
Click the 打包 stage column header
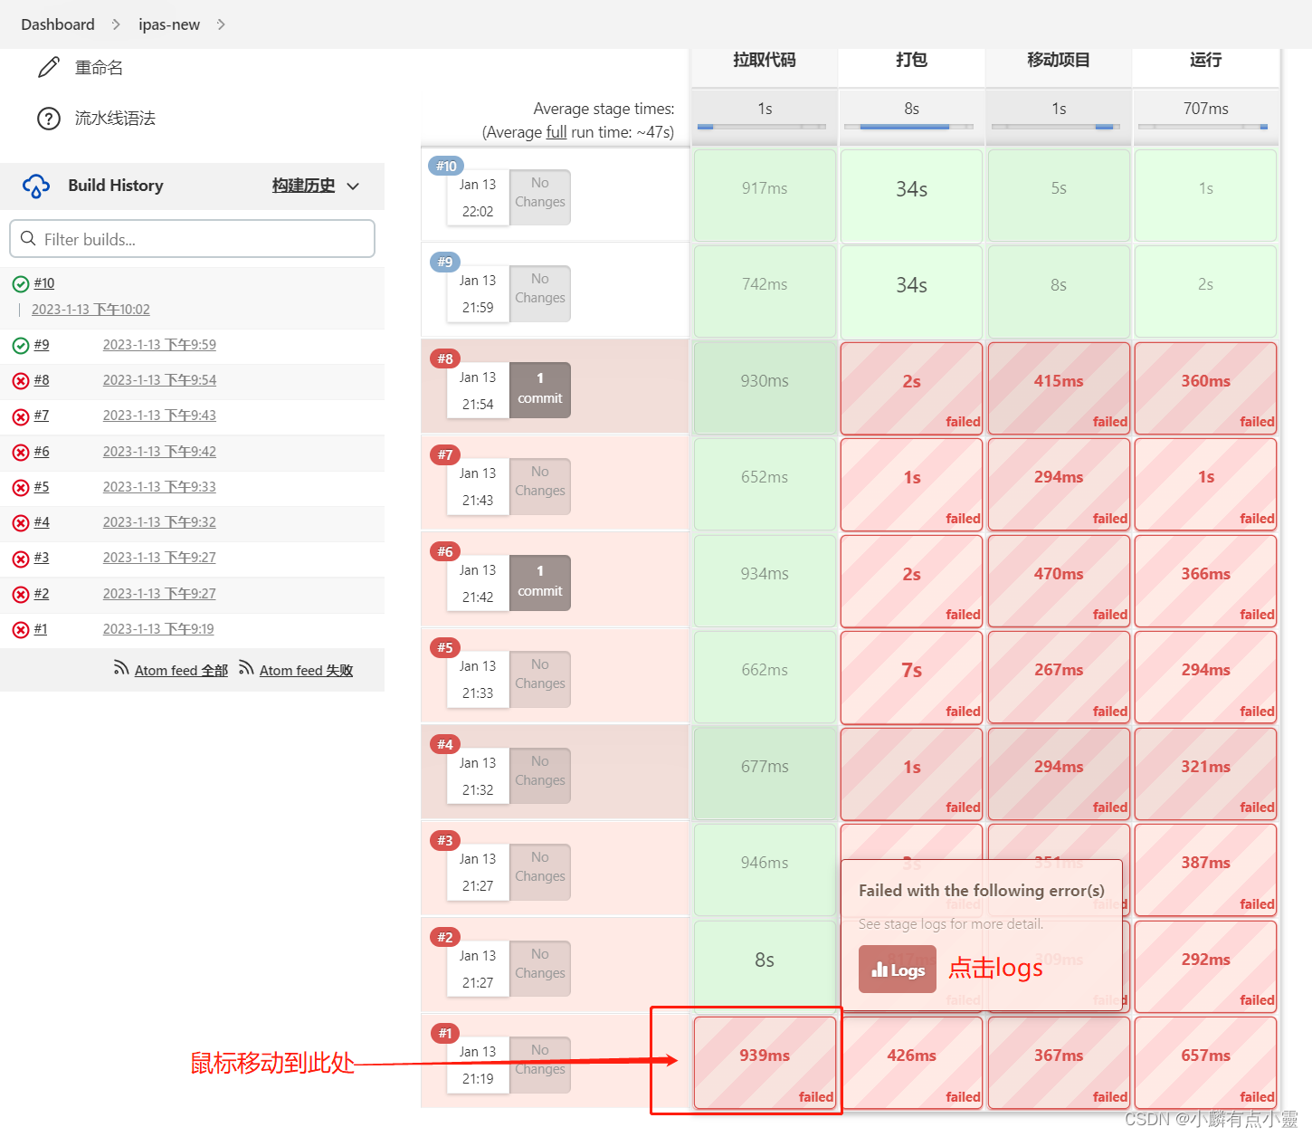pos(911,60)
